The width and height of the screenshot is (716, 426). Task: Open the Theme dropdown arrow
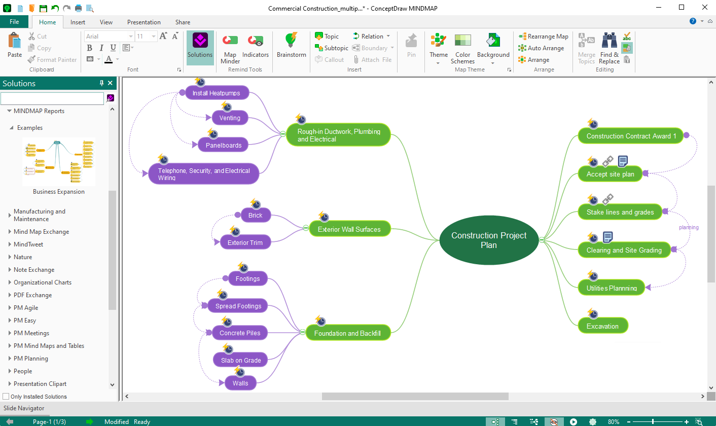[438, 63]
